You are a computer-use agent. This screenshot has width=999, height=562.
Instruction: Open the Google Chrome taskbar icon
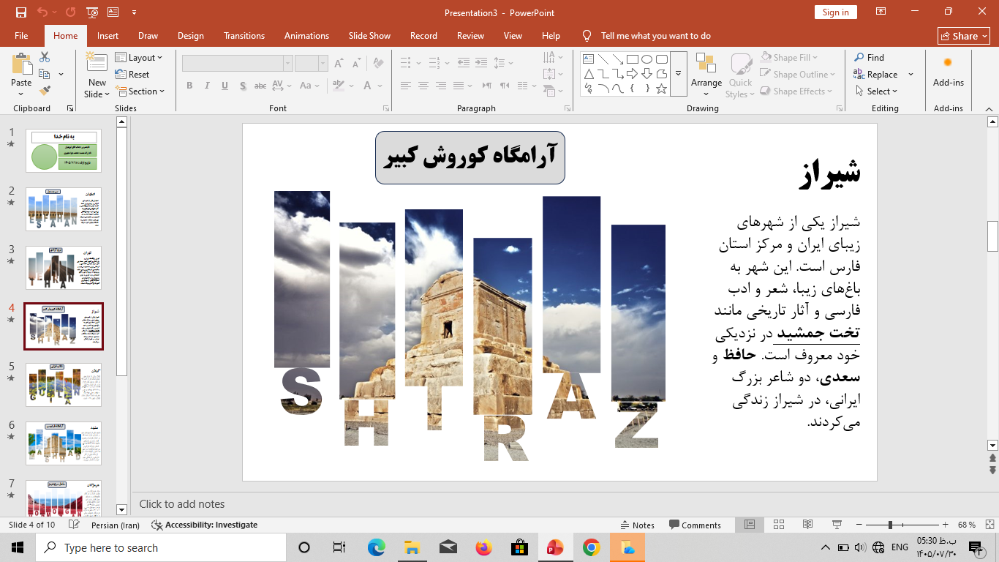592,547
